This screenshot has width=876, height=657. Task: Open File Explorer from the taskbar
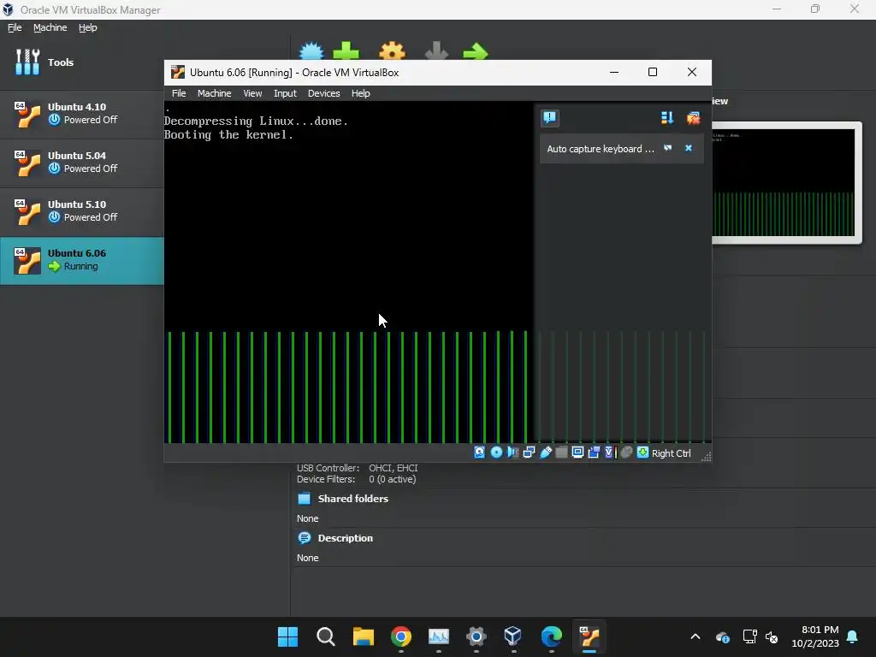(363, 636)
